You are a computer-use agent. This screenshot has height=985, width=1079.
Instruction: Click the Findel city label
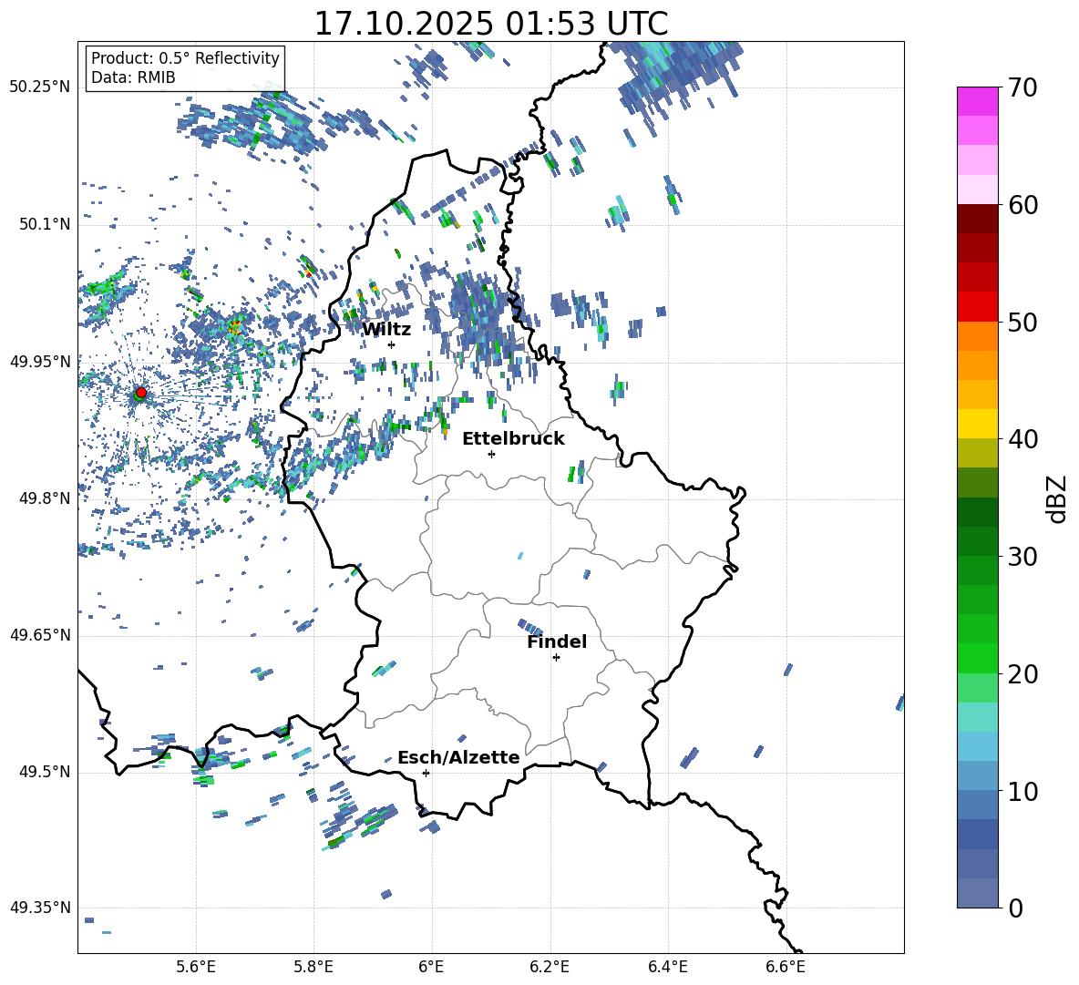tap(557, 641)
